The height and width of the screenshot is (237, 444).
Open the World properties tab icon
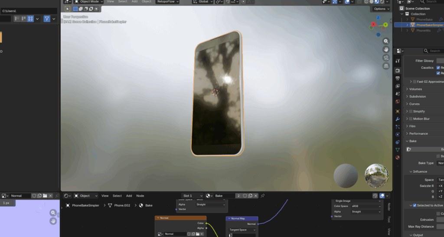[398, 102]
